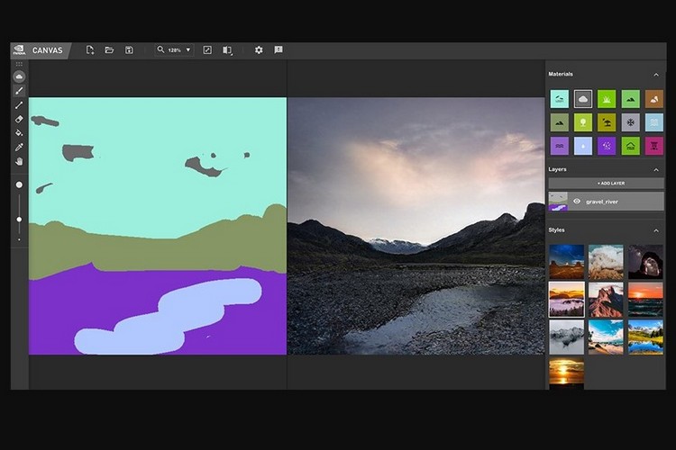The height and width of the screenshot is (450, 676).
Task: Pick the gray cloud material
Action: (x=583, y=99)
